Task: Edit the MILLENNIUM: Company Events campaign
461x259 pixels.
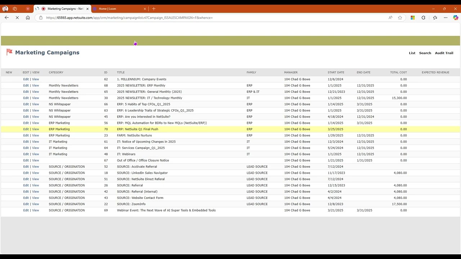Action: [26, 79]
